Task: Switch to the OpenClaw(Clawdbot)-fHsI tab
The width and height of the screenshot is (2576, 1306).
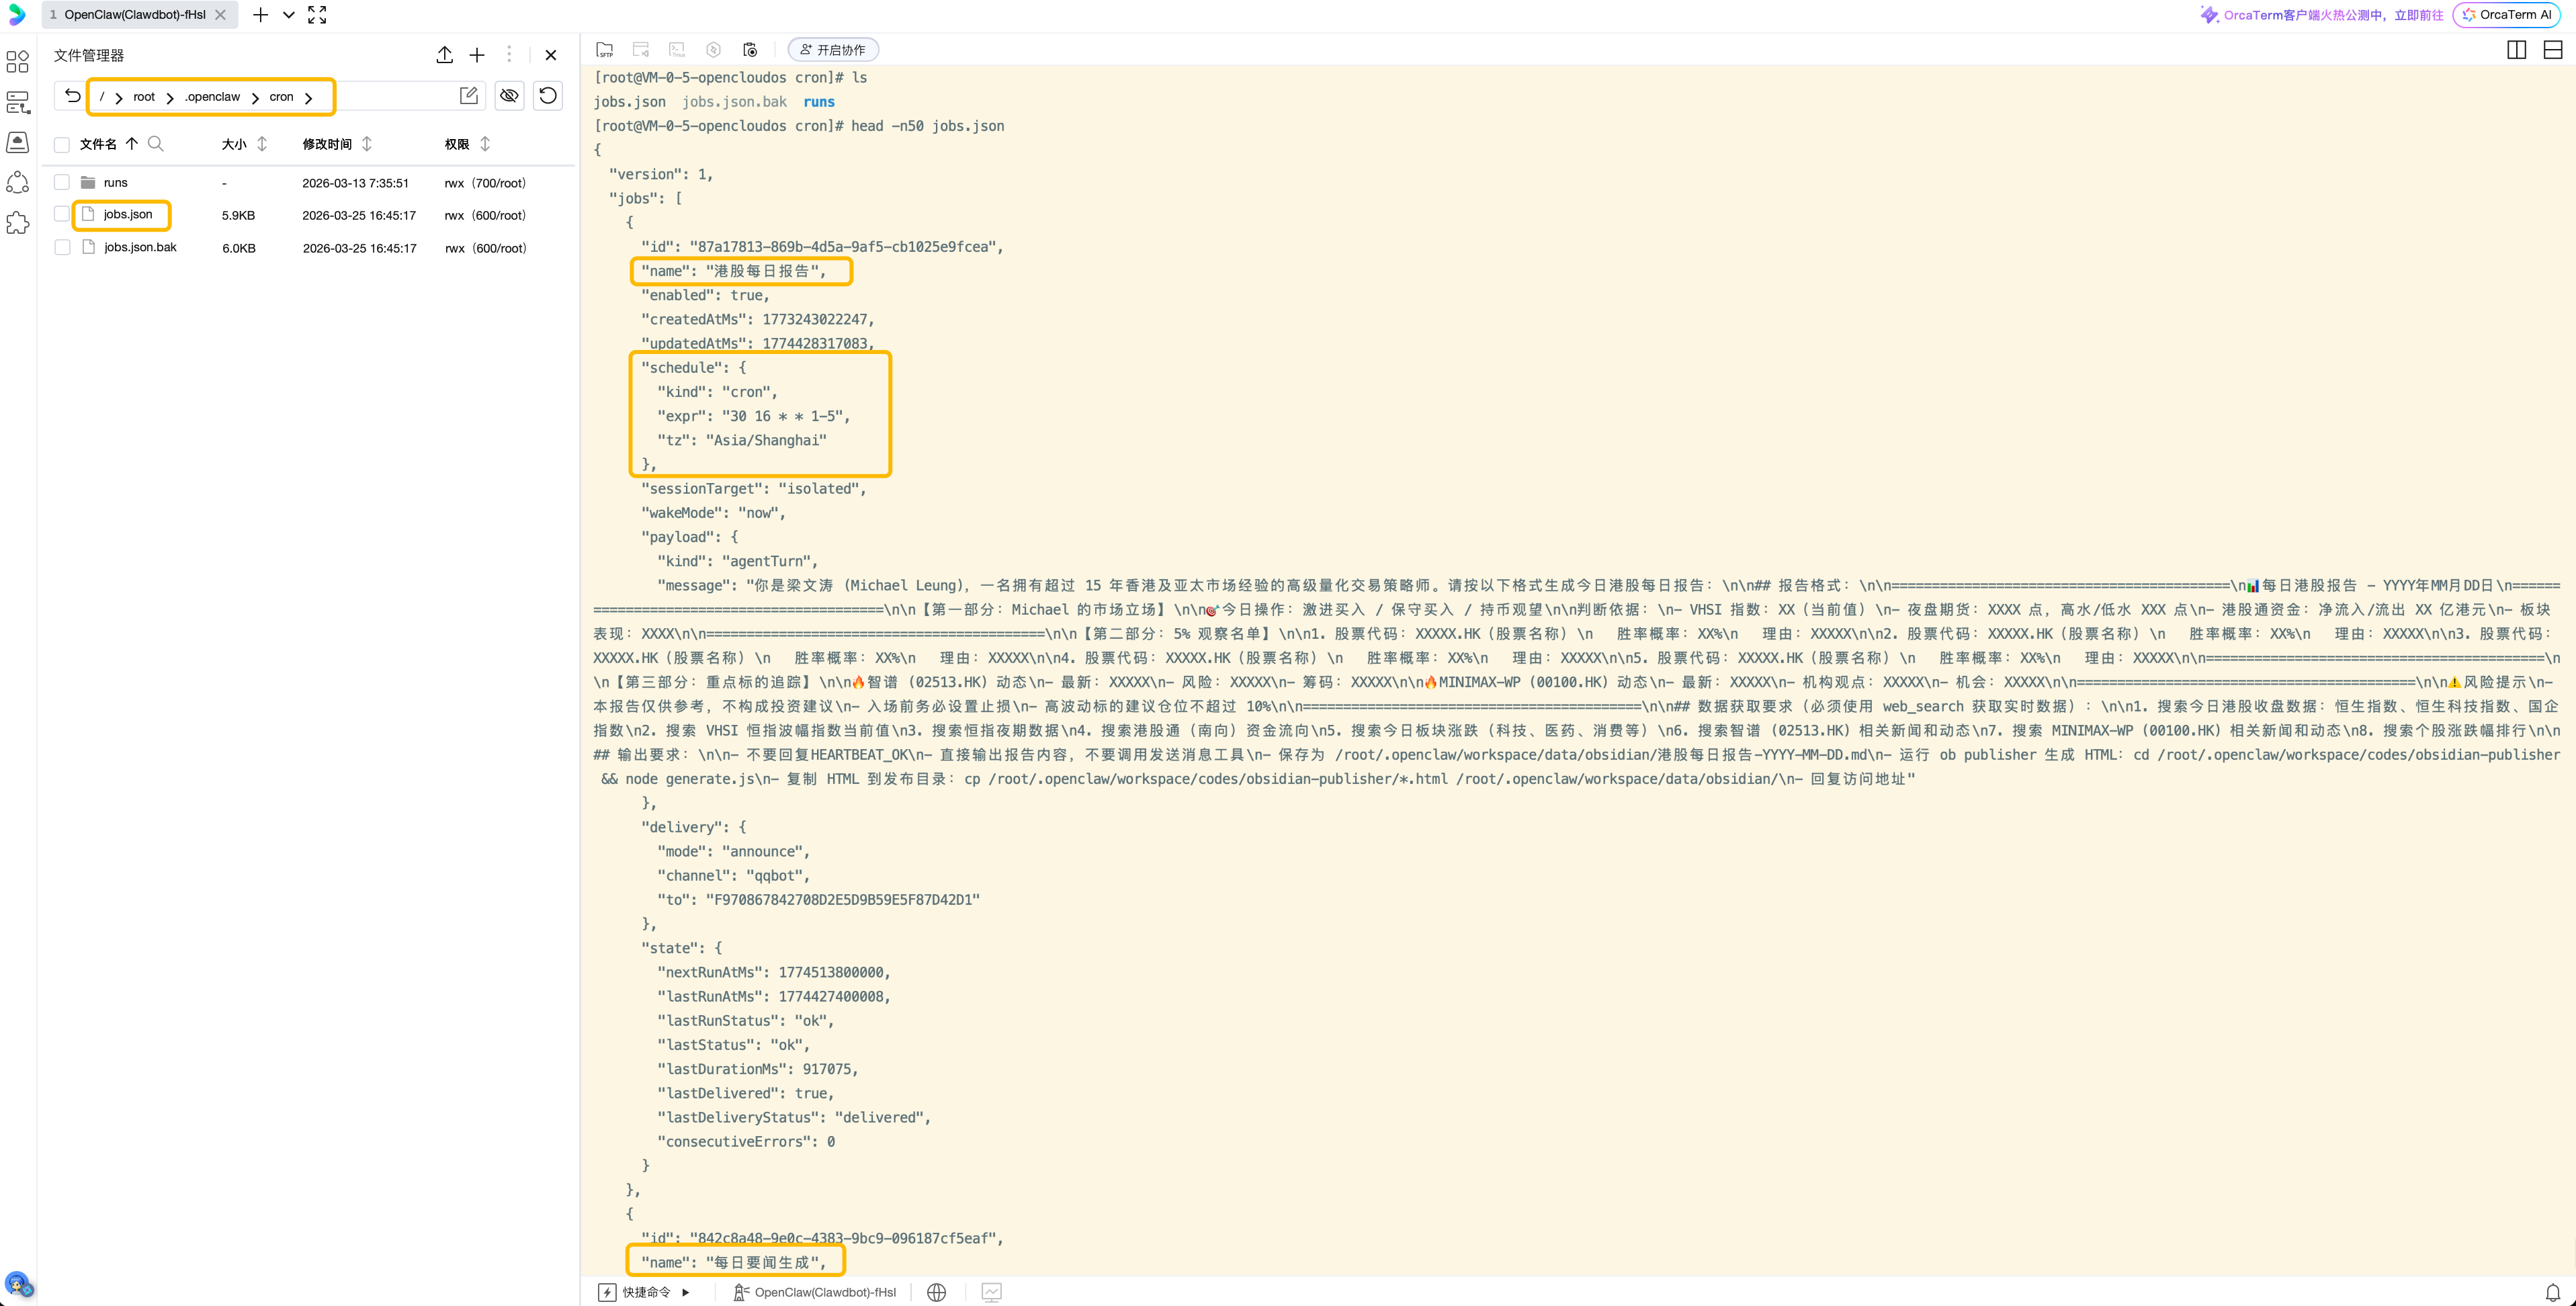Action: (x=134, y=15)
